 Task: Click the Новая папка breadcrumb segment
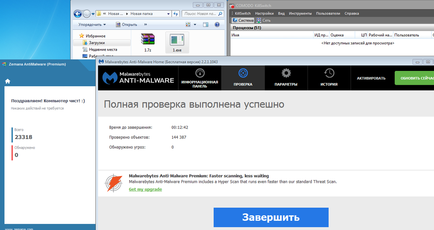tap(141, 14)
